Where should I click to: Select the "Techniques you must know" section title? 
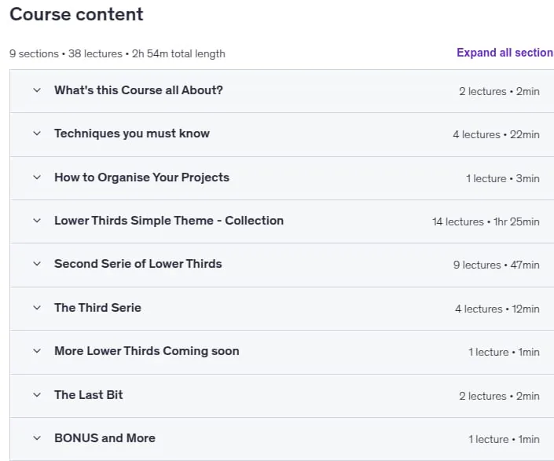(x=132, y=134)
